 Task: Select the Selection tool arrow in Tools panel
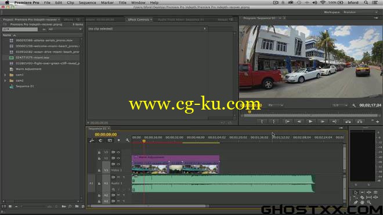coord(355,192)
